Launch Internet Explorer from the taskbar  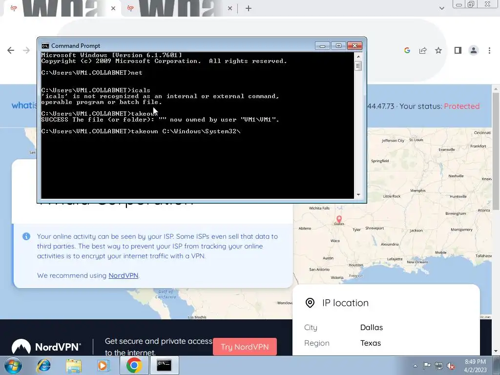tap(43, 365)
